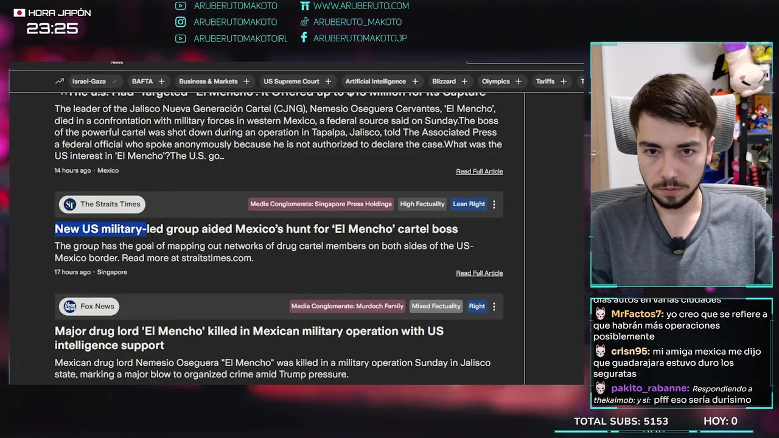This screenshot has width=779, height=438.
Task: Open the Blizzard topic
Action: 444,82
